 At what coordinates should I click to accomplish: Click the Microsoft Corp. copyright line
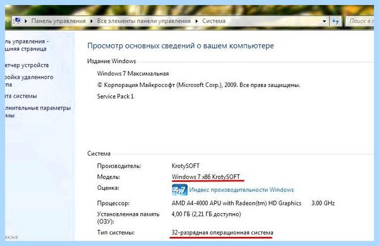[x=199, y=85]
